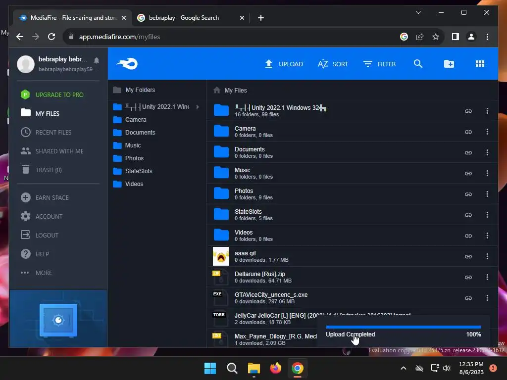This screenshot has height=380, width=507.
Task: Open more options for Videos folder row
Action: pyautogui.click(x=487, y=236)
